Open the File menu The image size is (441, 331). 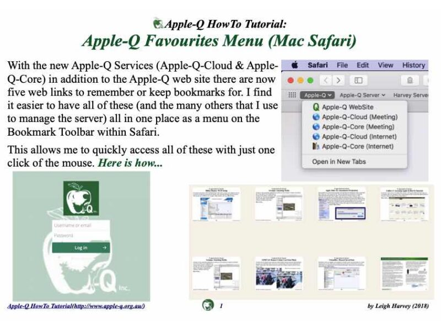[x=342, y=65]
